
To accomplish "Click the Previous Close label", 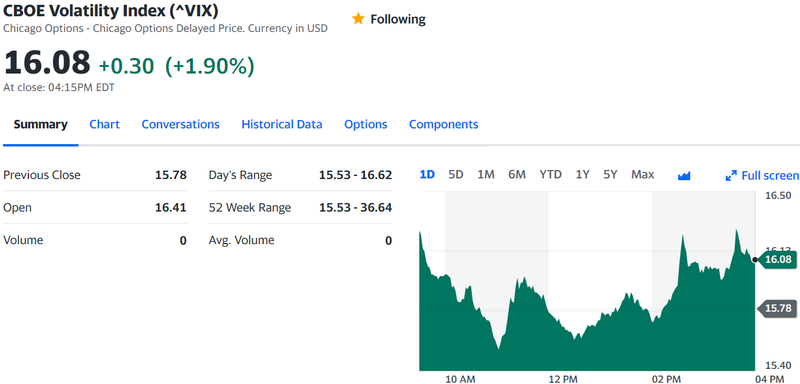I will tap(42, 175).
